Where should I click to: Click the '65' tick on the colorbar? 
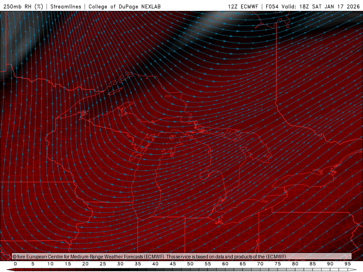tap(243, 264)
